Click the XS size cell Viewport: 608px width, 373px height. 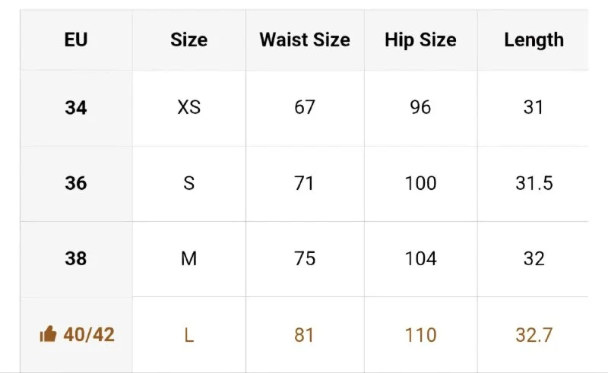pos(188,108)
